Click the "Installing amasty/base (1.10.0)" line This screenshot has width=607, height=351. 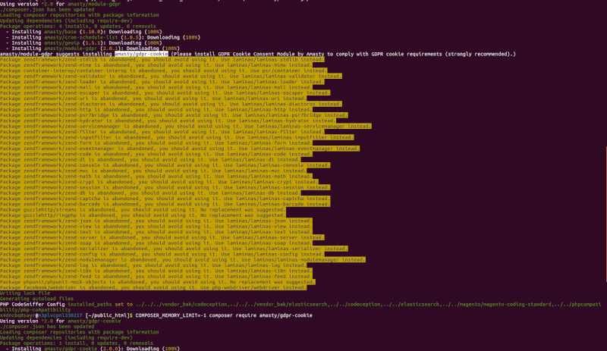pyautogui.click(x=83, y=32)
